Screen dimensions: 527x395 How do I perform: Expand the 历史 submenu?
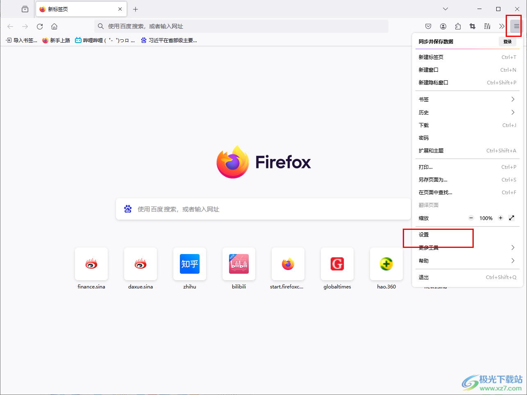click(467, 112)
